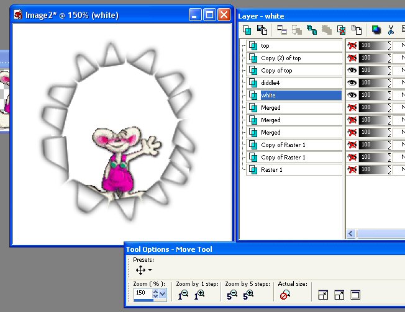Zoom in by 5 steps
The image size is (405, 312).
(248, 295)
